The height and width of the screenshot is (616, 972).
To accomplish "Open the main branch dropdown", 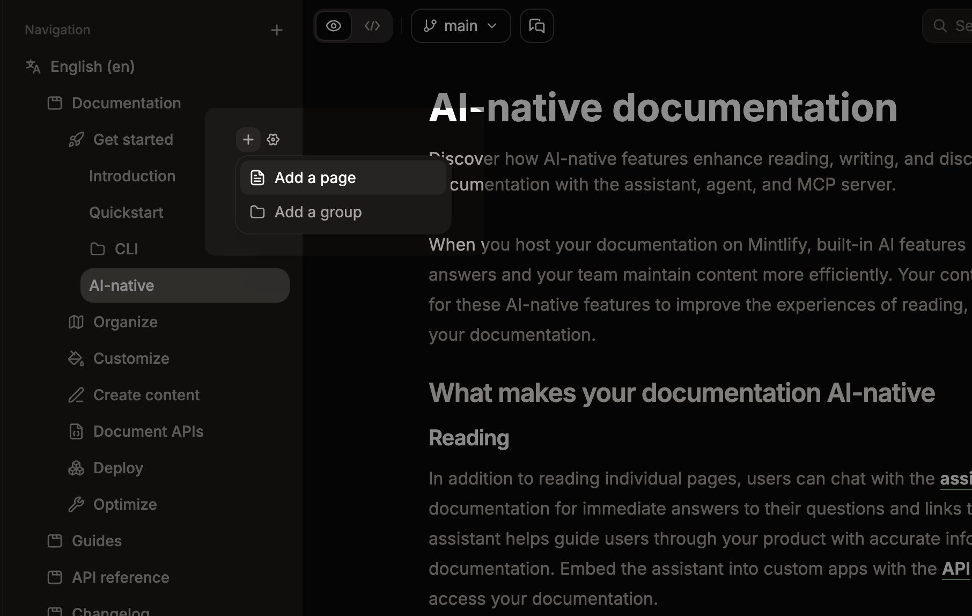I will coord(461,26).
